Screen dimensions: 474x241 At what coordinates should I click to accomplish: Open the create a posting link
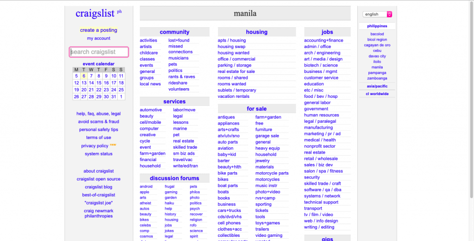click(x=99, y=30)
